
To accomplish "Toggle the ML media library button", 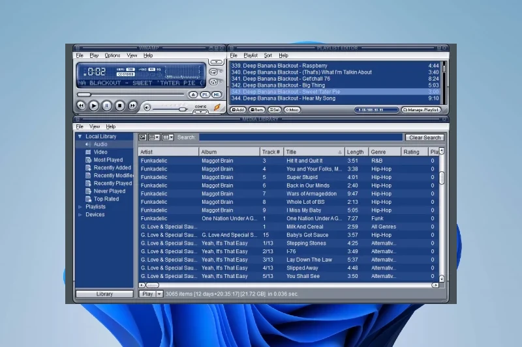I will [x=217, y=94].
